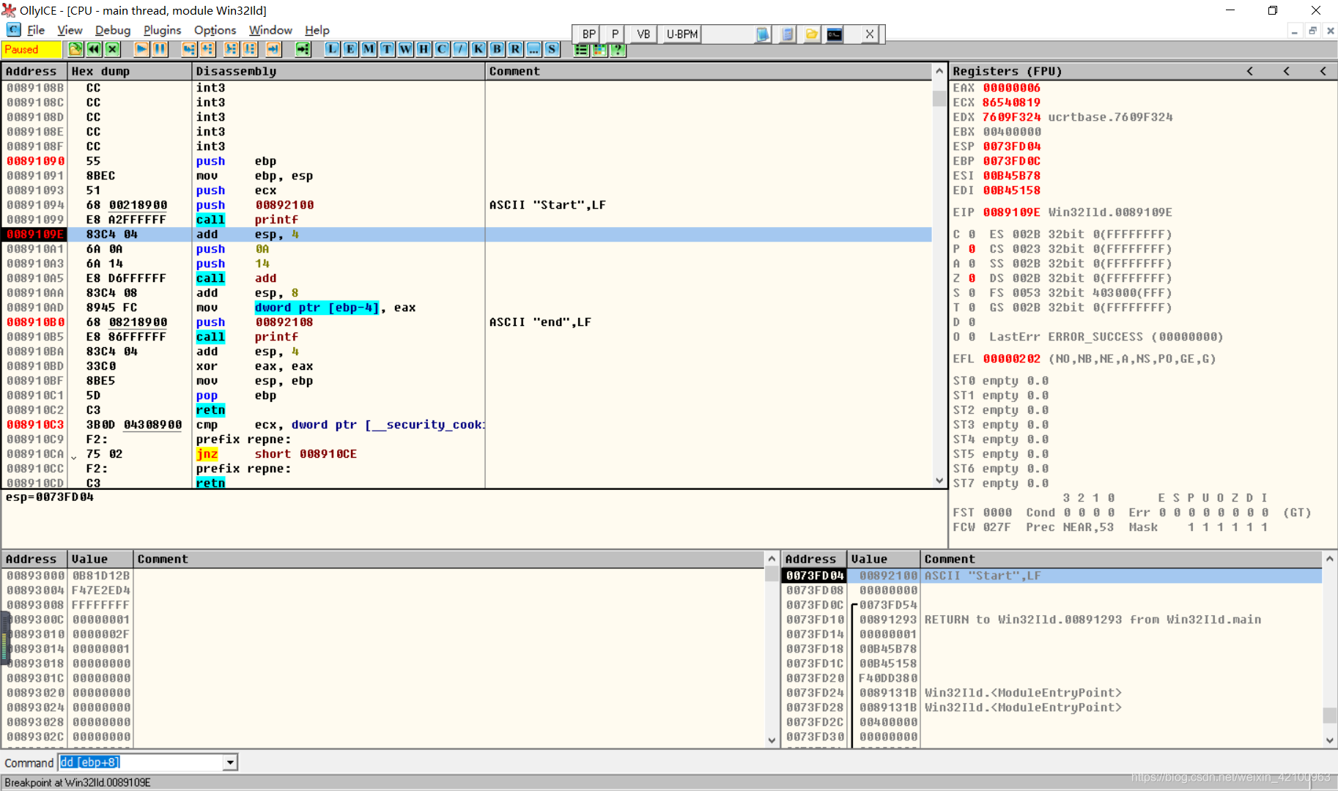Viewport: 1338px width, 791px height.
Task: Show References window (R button)
Action: (x=515, y=49)
